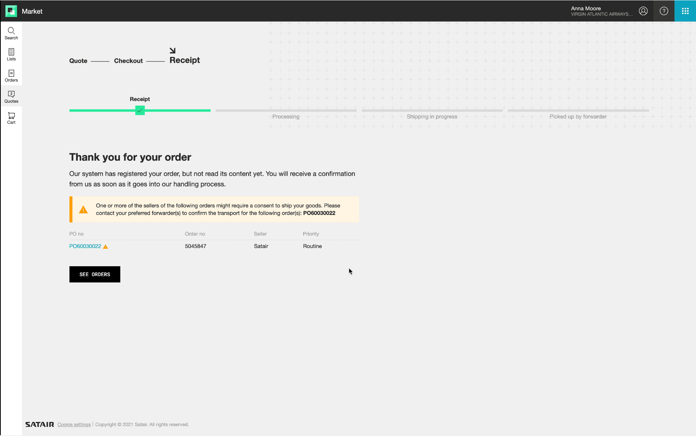The image size is (696, 436).
Task: Click the bold PO60030022 in warning banner
Action: pos(319,213)
